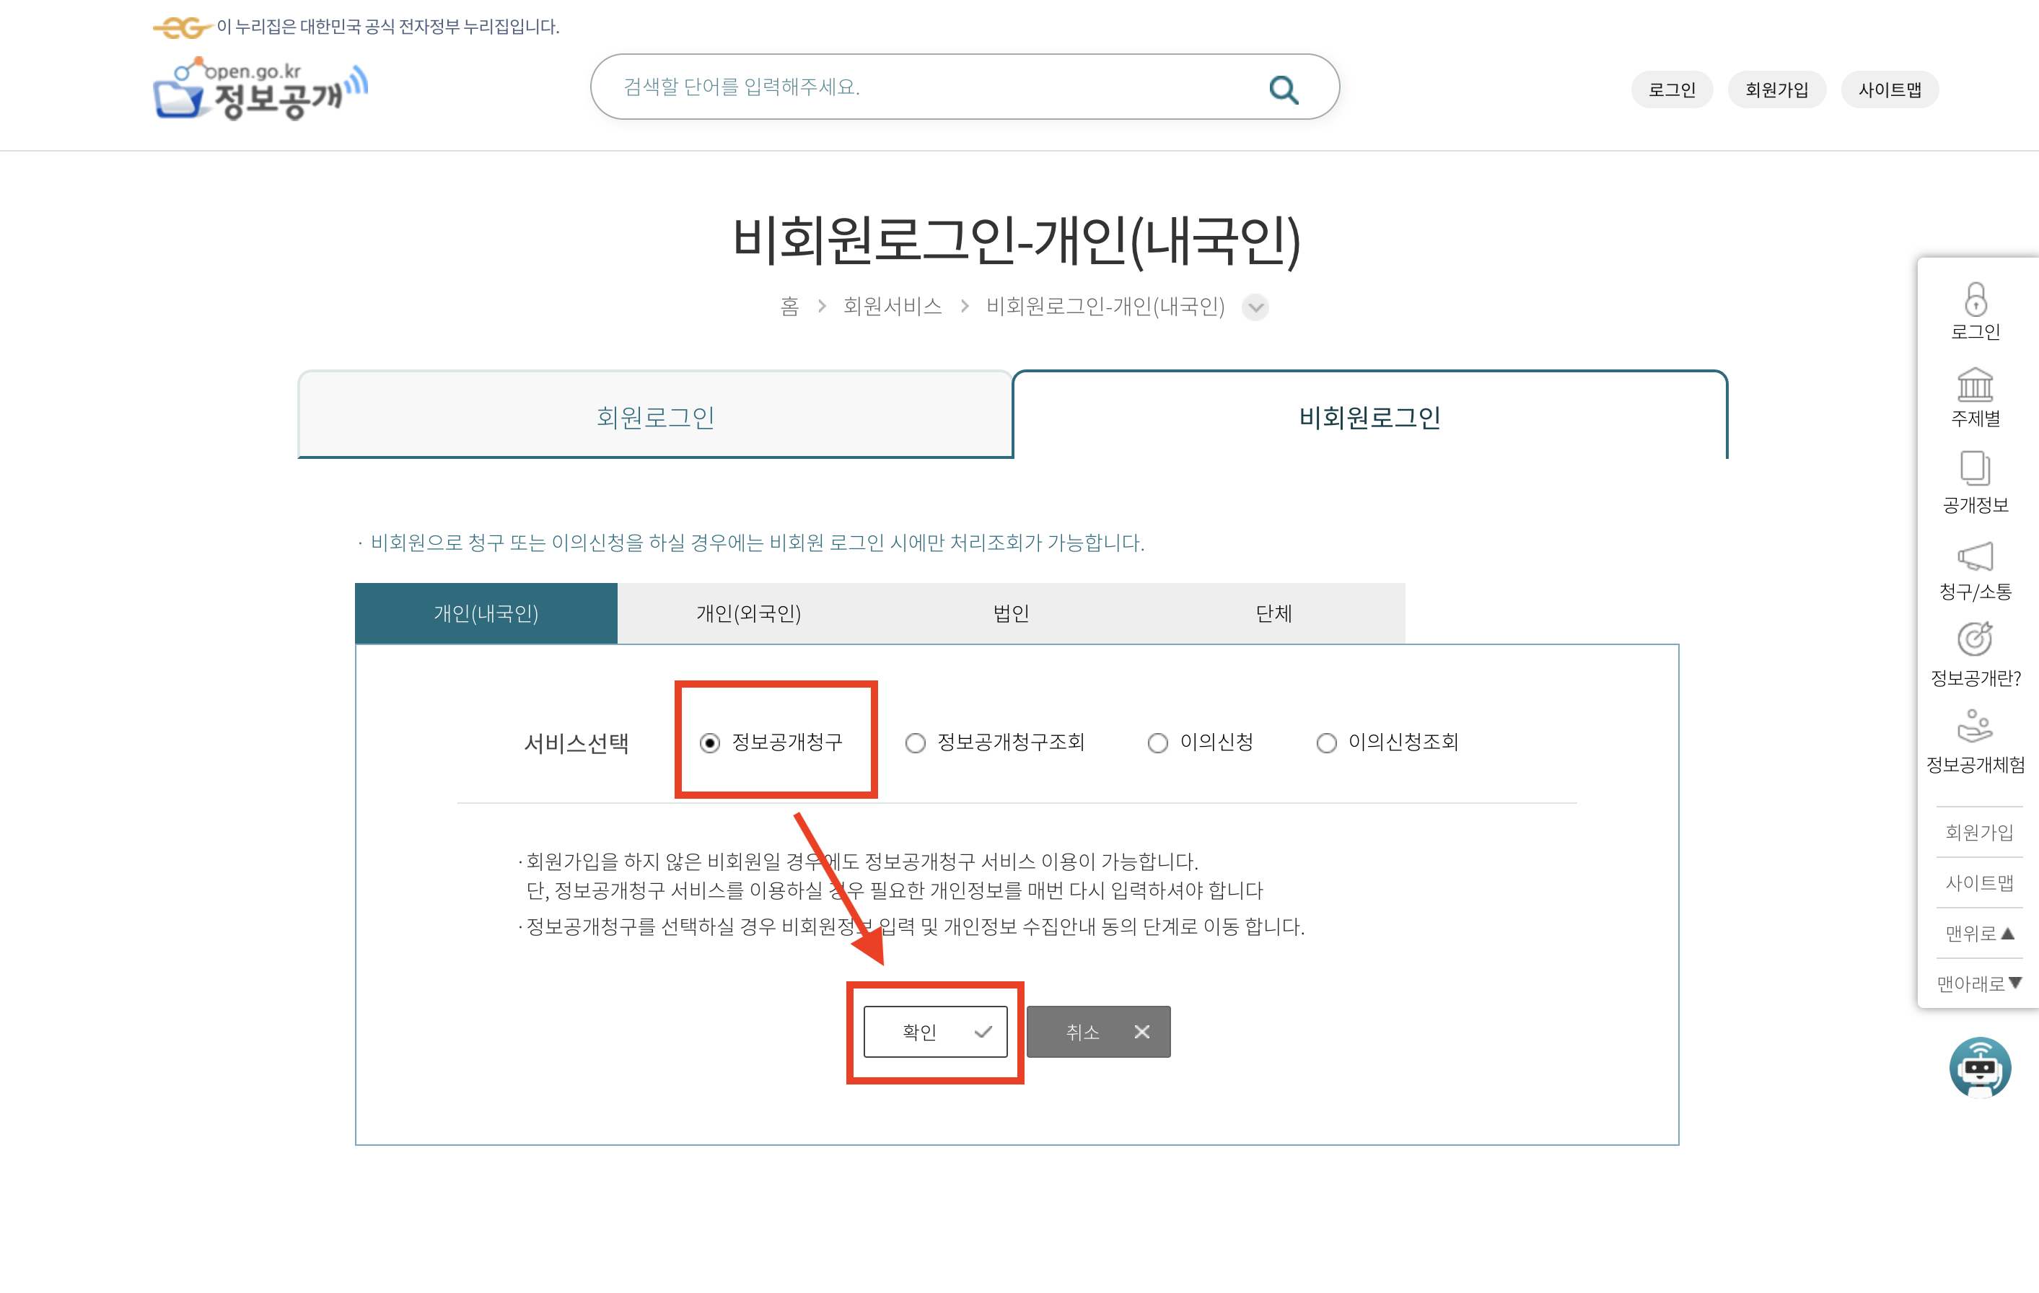Open the chatbot robot icon
Screen dimensions: 2039x1293
(1979, 1067)
